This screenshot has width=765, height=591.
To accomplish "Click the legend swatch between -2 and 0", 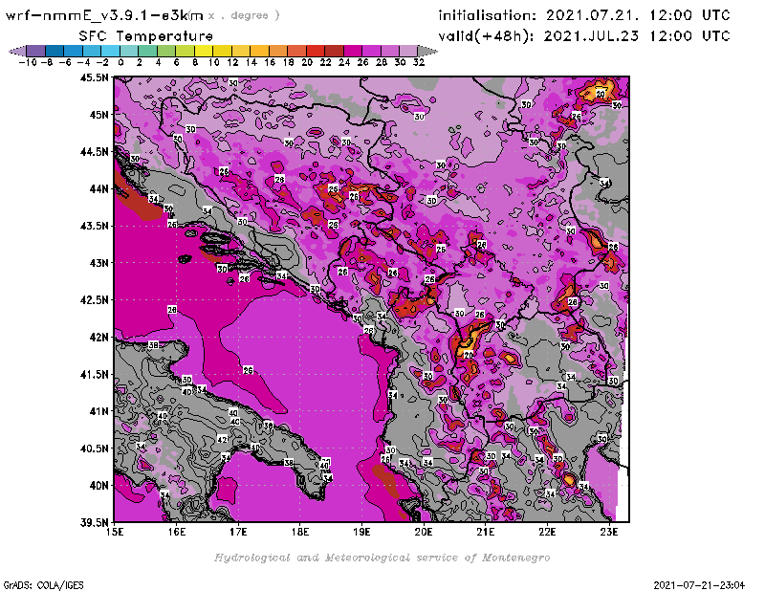I will coord(111,51).
